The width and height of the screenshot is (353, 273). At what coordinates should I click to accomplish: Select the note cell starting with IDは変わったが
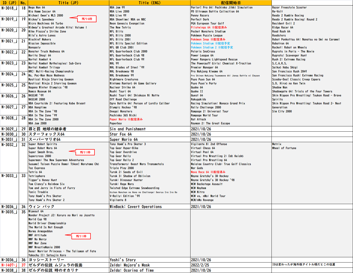point(303,265)
